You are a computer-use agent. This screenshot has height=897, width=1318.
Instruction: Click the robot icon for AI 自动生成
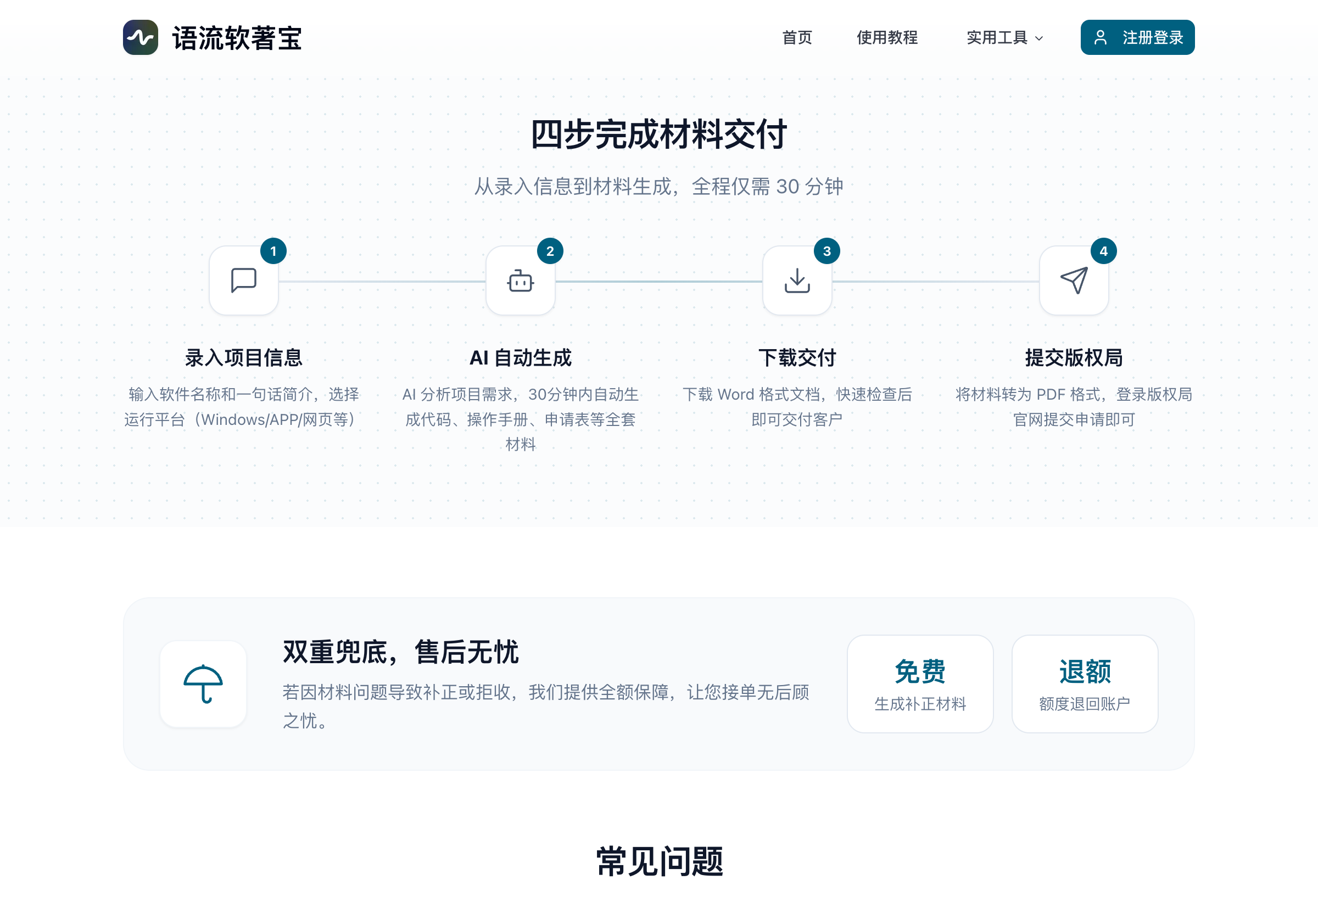pyautogui.click(x=520, y=279)
